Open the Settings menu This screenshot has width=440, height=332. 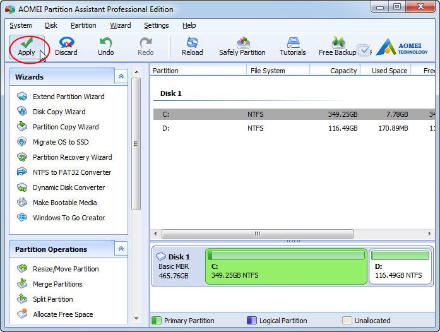[x=156, y=25]
